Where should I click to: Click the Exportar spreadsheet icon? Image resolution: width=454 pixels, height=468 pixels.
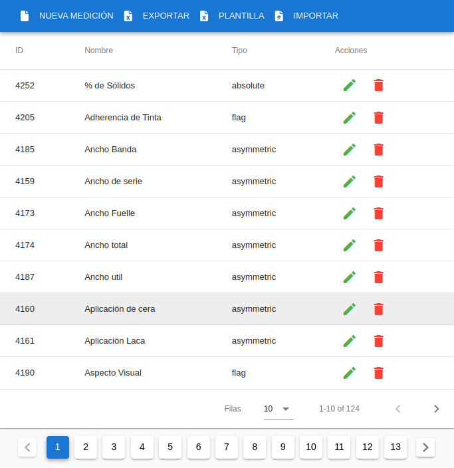[x=128, y=16]
